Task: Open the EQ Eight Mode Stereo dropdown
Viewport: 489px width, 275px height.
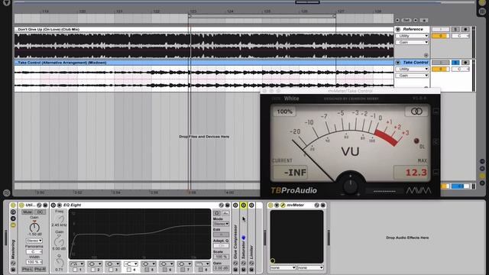Action: click(x=221, y=224)
